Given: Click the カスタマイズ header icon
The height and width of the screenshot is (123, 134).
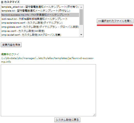Looking at the screenshot, I should click(x=2, y=2).
